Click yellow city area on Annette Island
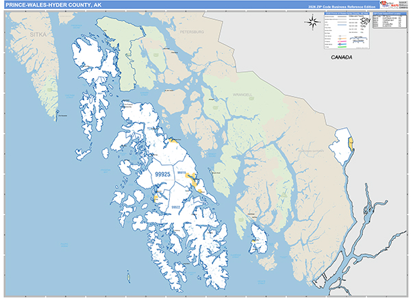 pyautogui.click(x=253, y=240)
